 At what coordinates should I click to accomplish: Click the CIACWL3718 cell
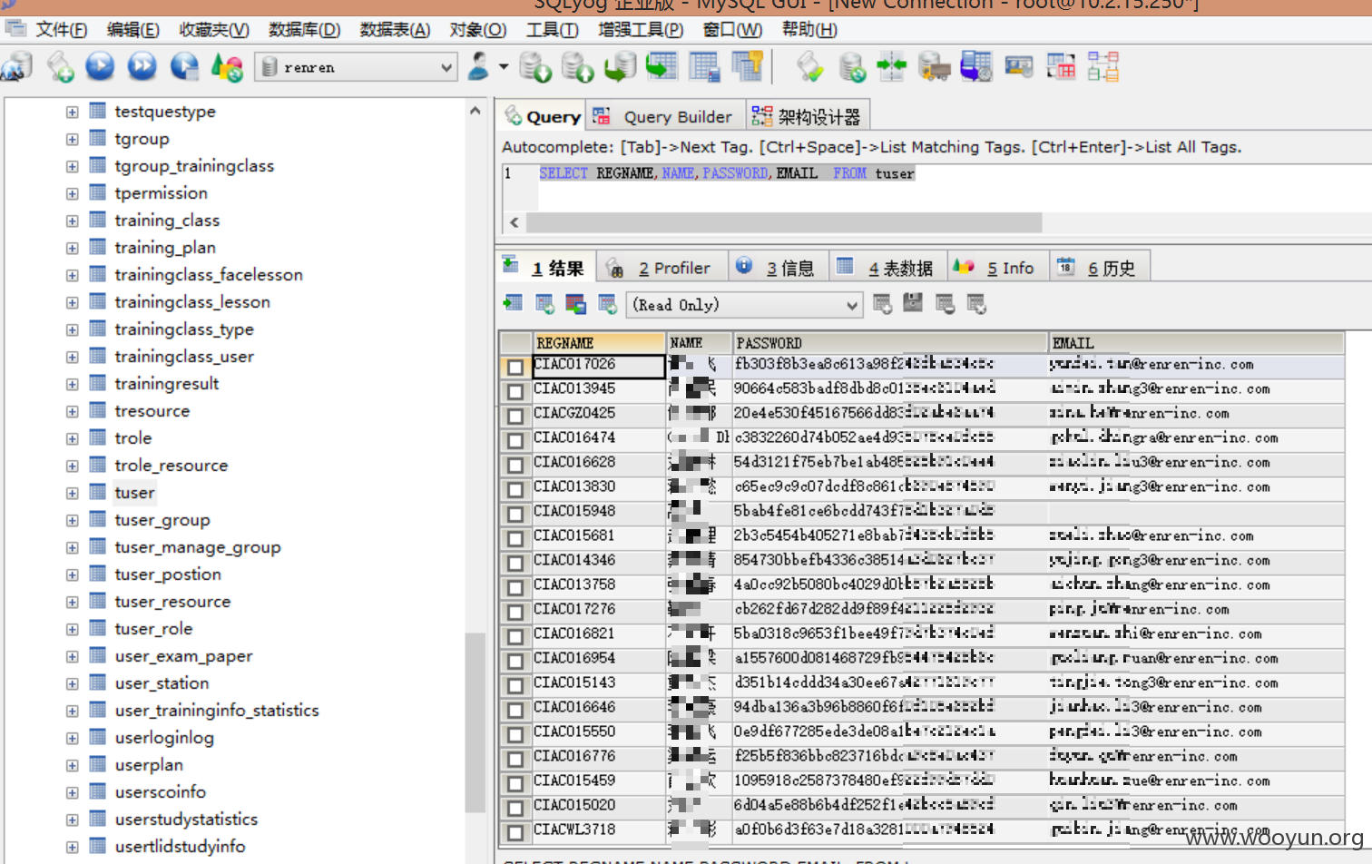[x=599, y=830]
